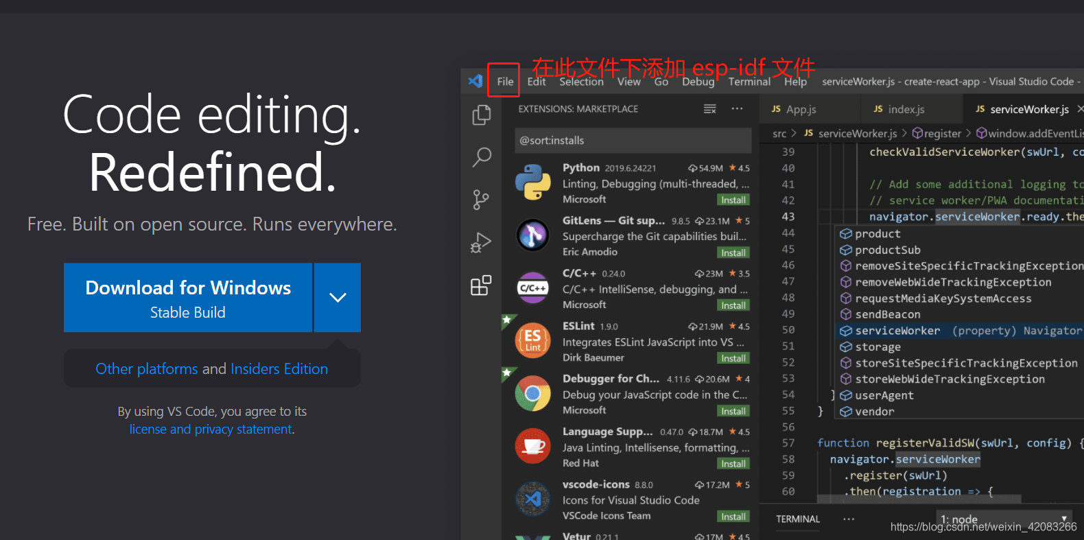Screen dimensions: 1084x540
Task: Select the GitLens extension icon
Action: tap(533, 235)
